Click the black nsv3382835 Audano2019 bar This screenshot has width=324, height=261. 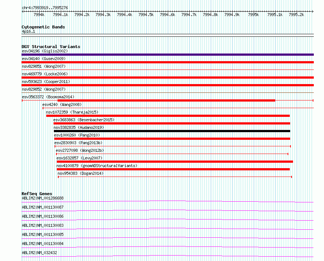point(172,131)
